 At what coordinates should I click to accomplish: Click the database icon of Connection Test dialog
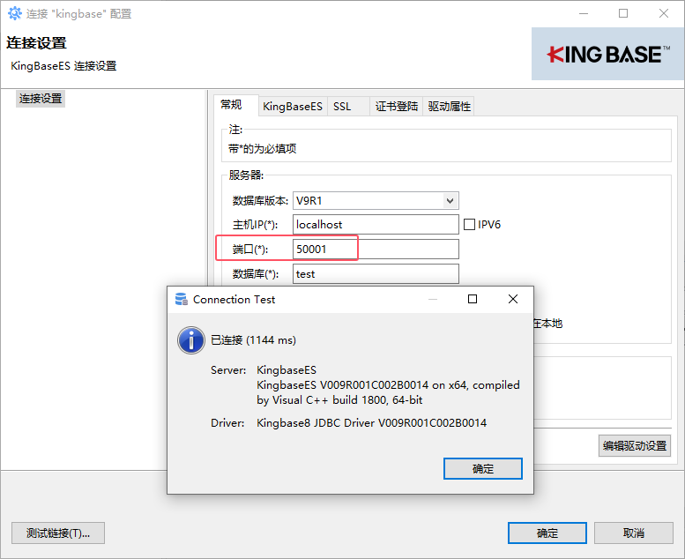tap(182, 300)
